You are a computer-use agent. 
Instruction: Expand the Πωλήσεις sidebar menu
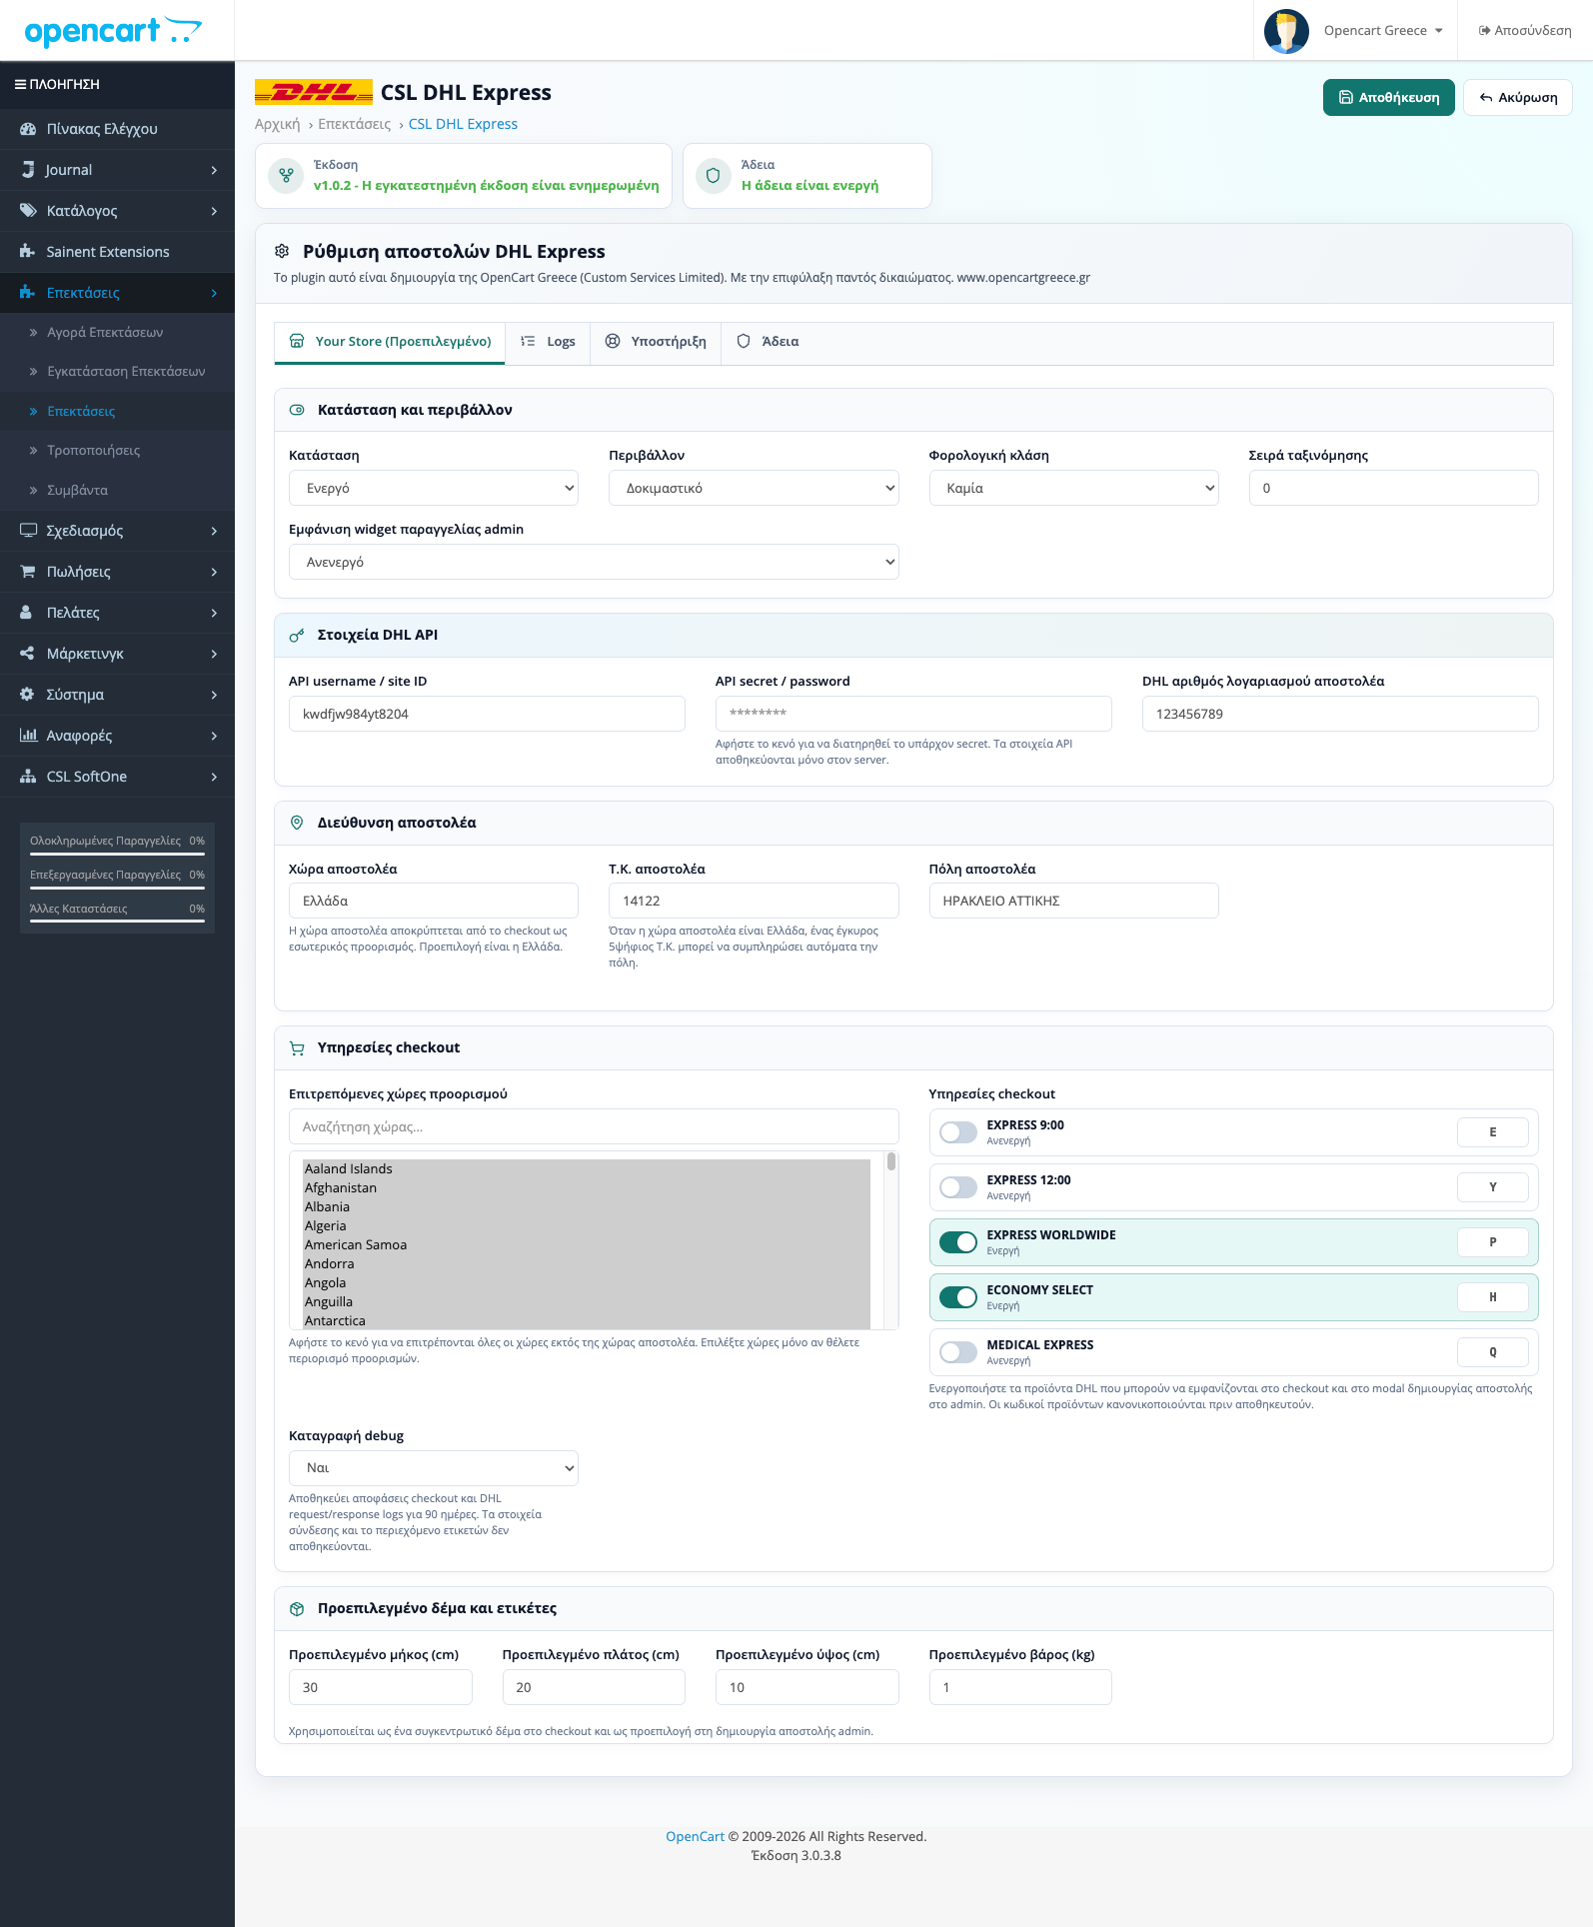[117, 572]
